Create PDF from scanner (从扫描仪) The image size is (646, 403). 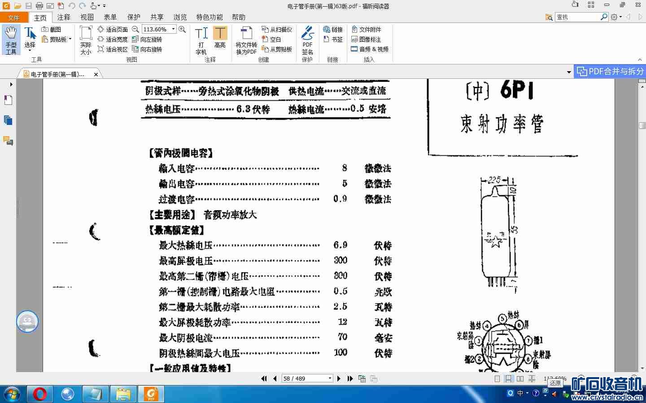[x=277, y=30]
